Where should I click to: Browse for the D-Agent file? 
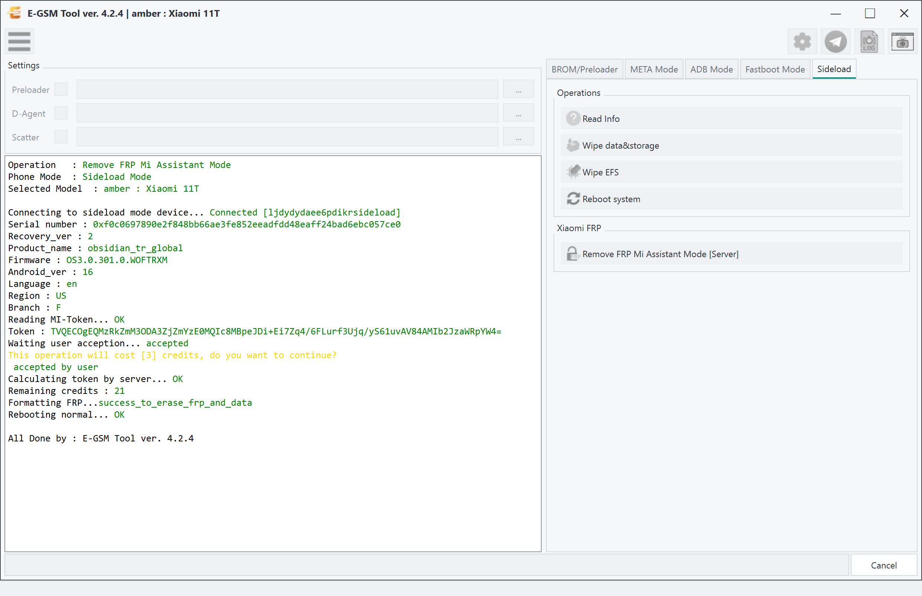point(518,113)
